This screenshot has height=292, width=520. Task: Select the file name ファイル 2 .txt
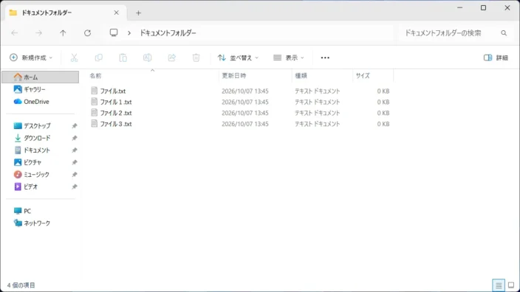pyautogui.click(x=116, y=113)
